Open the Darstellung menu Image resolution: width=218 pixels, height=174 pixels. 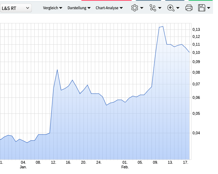(x=79, y=8)
